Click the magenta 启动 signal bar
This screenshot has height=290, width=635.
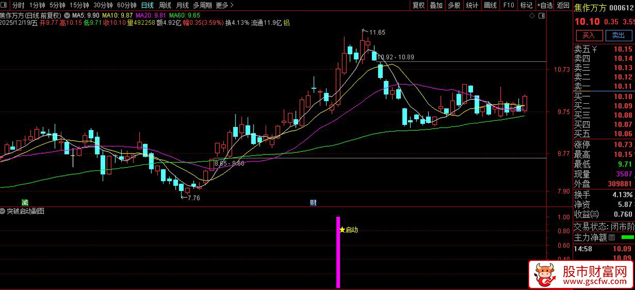(338, 252)
